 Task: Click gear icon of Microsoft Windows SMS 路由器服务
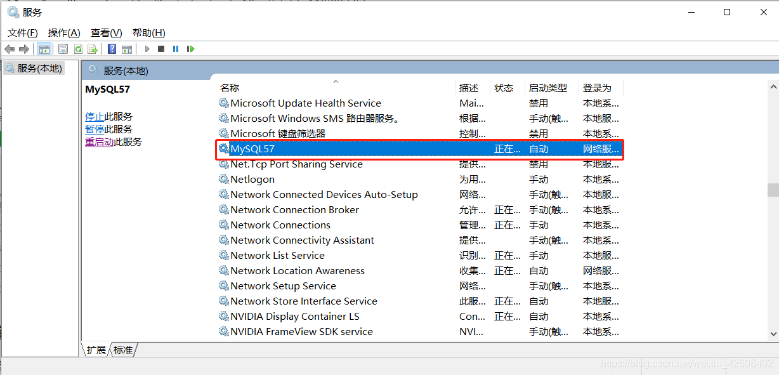223,118
